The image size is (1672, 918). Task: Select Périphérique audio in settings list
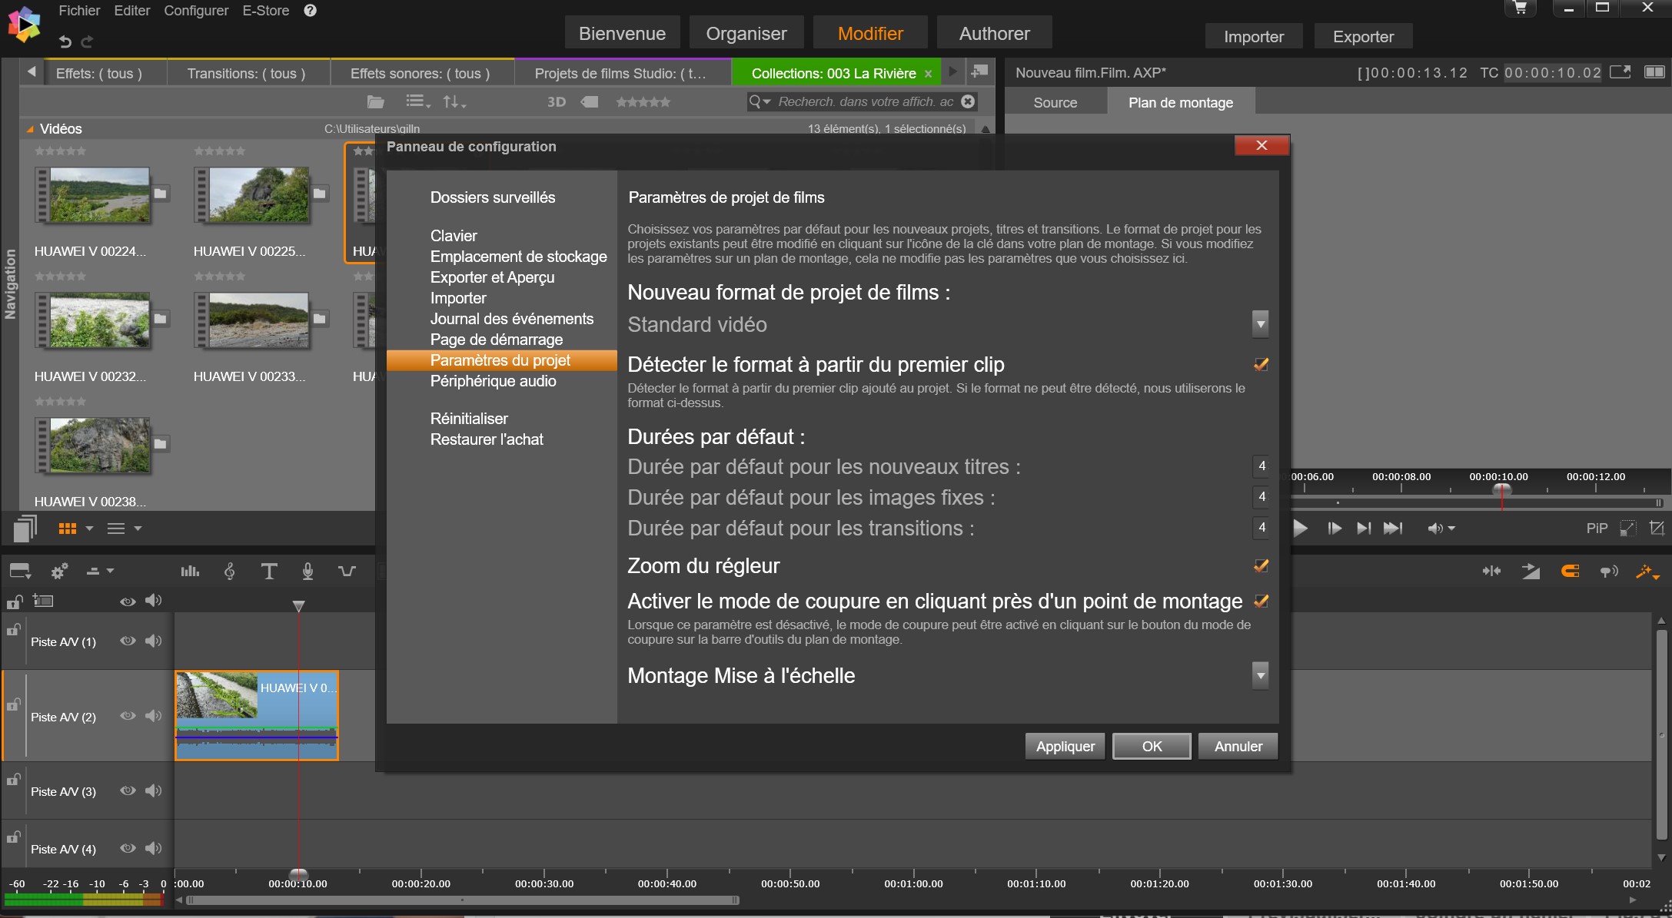[493, 381]
